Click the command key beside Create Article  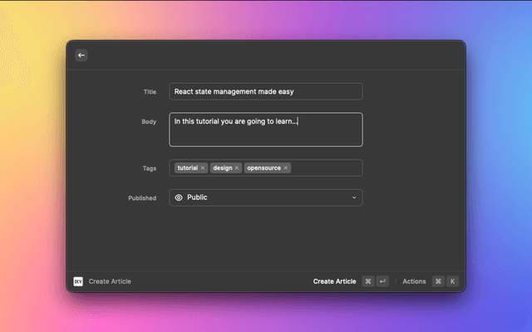[367, 281]
